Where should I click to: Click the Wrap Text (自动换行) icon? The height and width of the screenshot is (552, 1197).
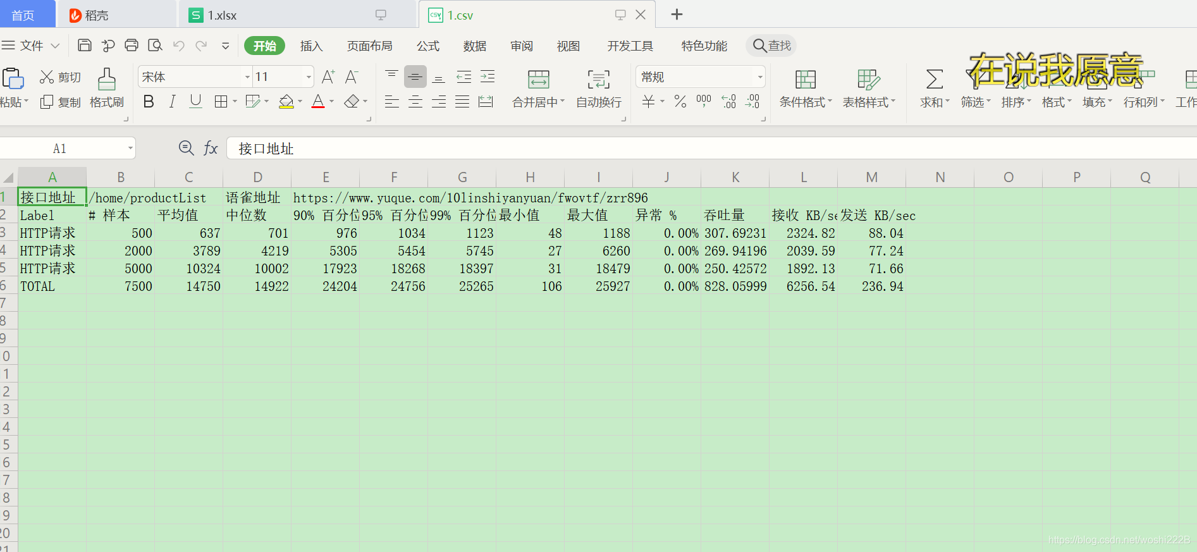point(599,79)
